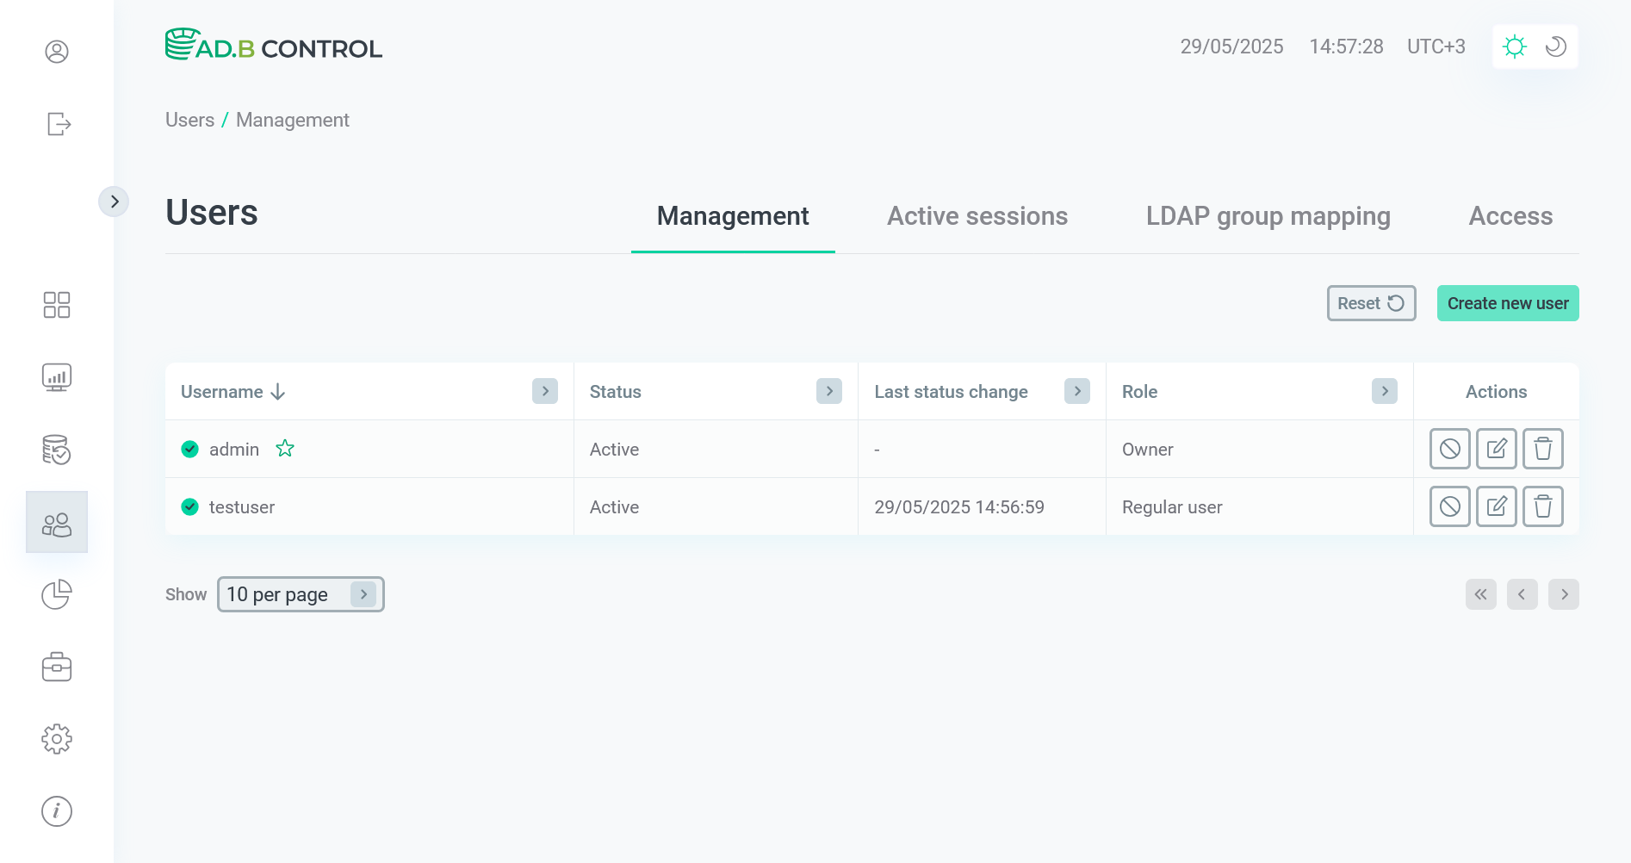Viewport: 1631px width, 863px height.
Task: Open the LDAP group mapping tab
Action: coord(1268,216)
